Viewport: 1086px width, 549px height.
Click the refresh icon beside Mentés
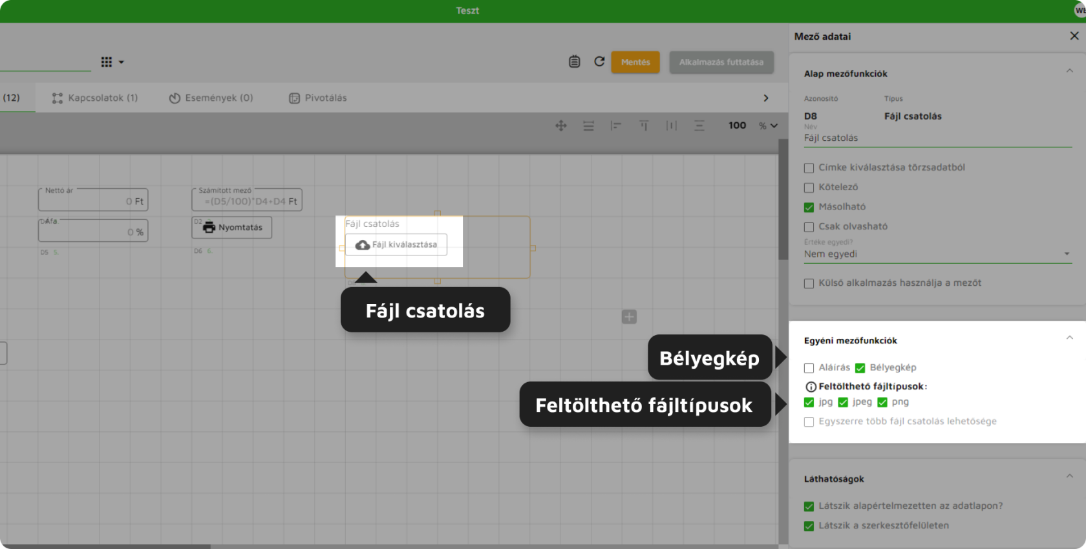[x=599, y=61]
